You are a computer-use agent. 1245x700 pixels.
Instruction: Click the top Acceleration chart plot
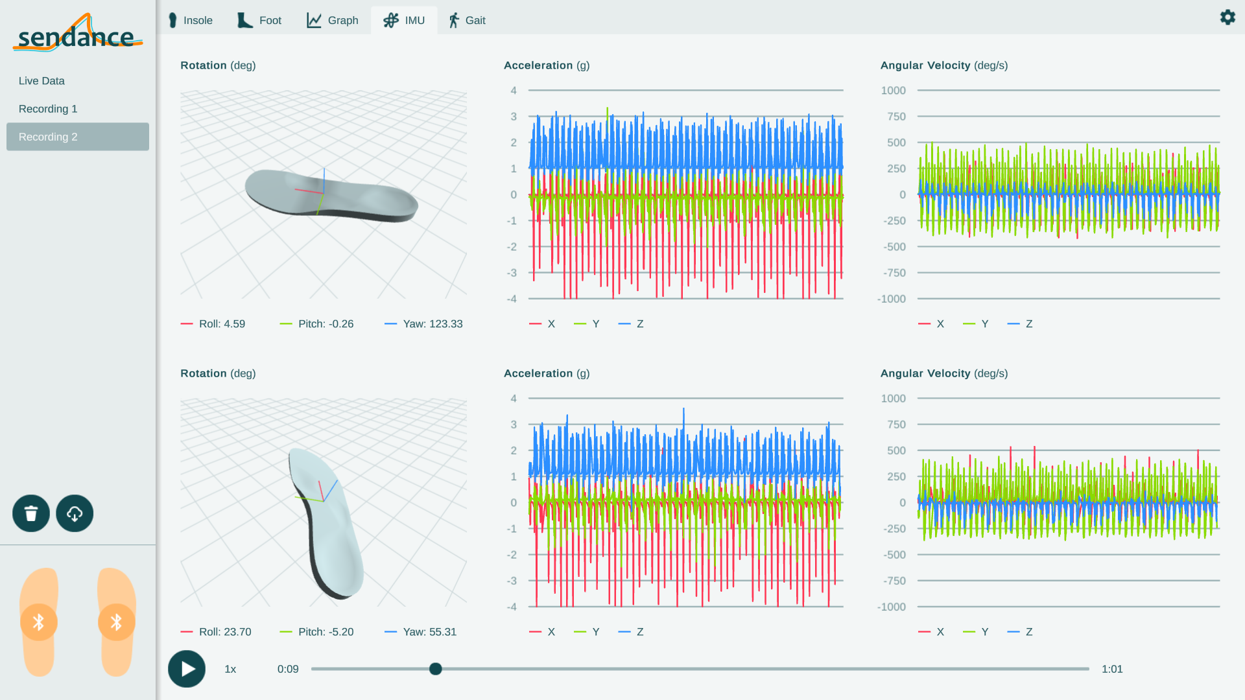pos(686,194)
